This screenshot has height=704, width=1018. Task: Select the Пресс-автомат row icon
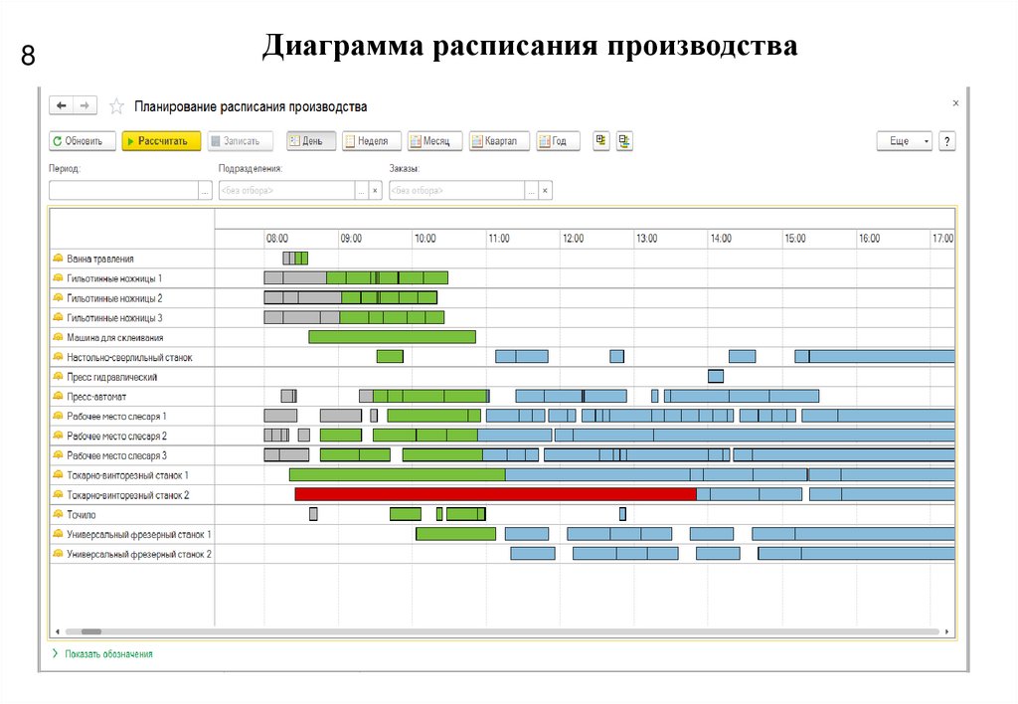coord(58,396)
